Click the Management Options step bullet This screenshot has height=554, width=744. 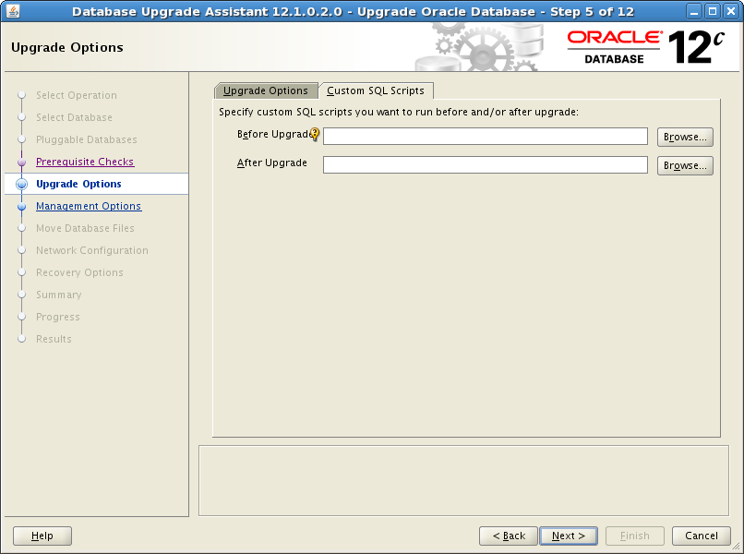(x=21, y=207)
